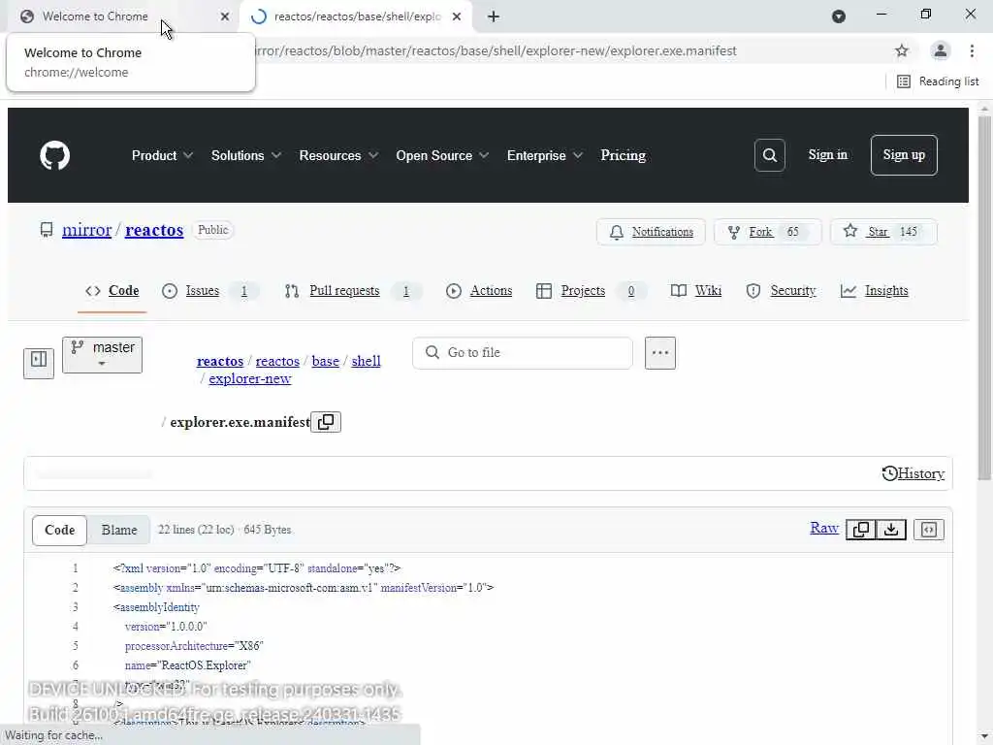Open the Pricing page
This screenshot has height=745, width=993.
[x=624, y=155]
